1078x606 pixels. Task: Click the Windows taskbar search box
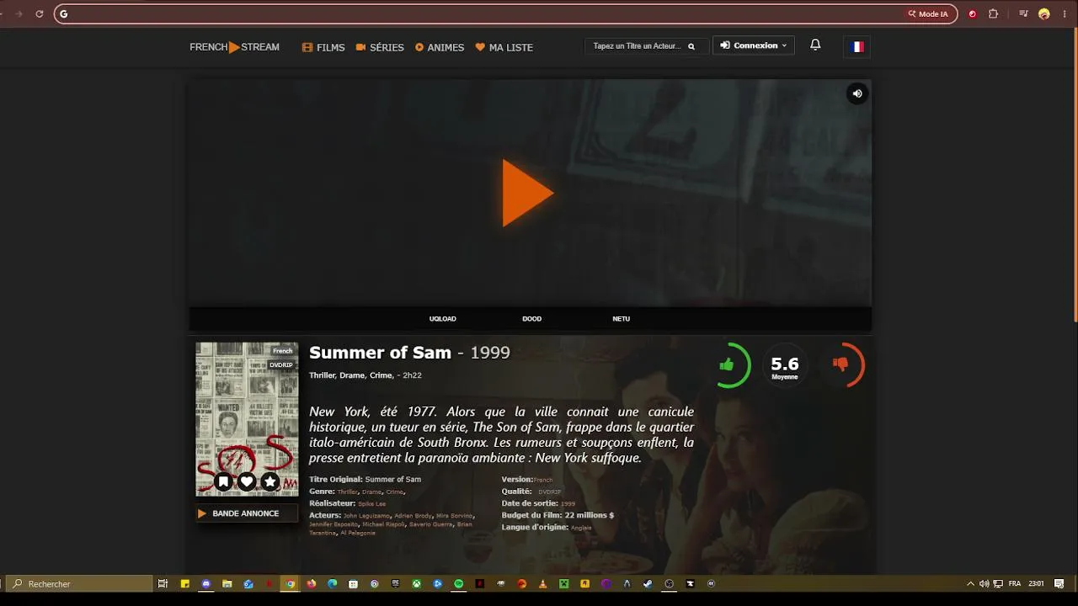point(80,583)
